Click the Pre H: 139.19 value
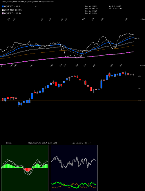This screenshot has width=145, height=191. (91, 9)
